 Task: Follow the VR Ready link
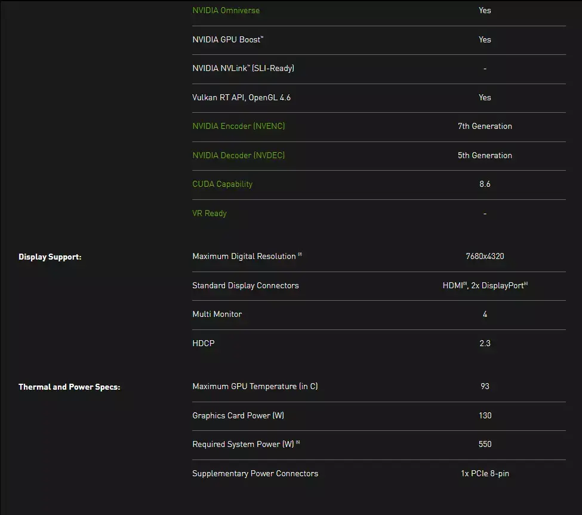(x=210, y=214)
